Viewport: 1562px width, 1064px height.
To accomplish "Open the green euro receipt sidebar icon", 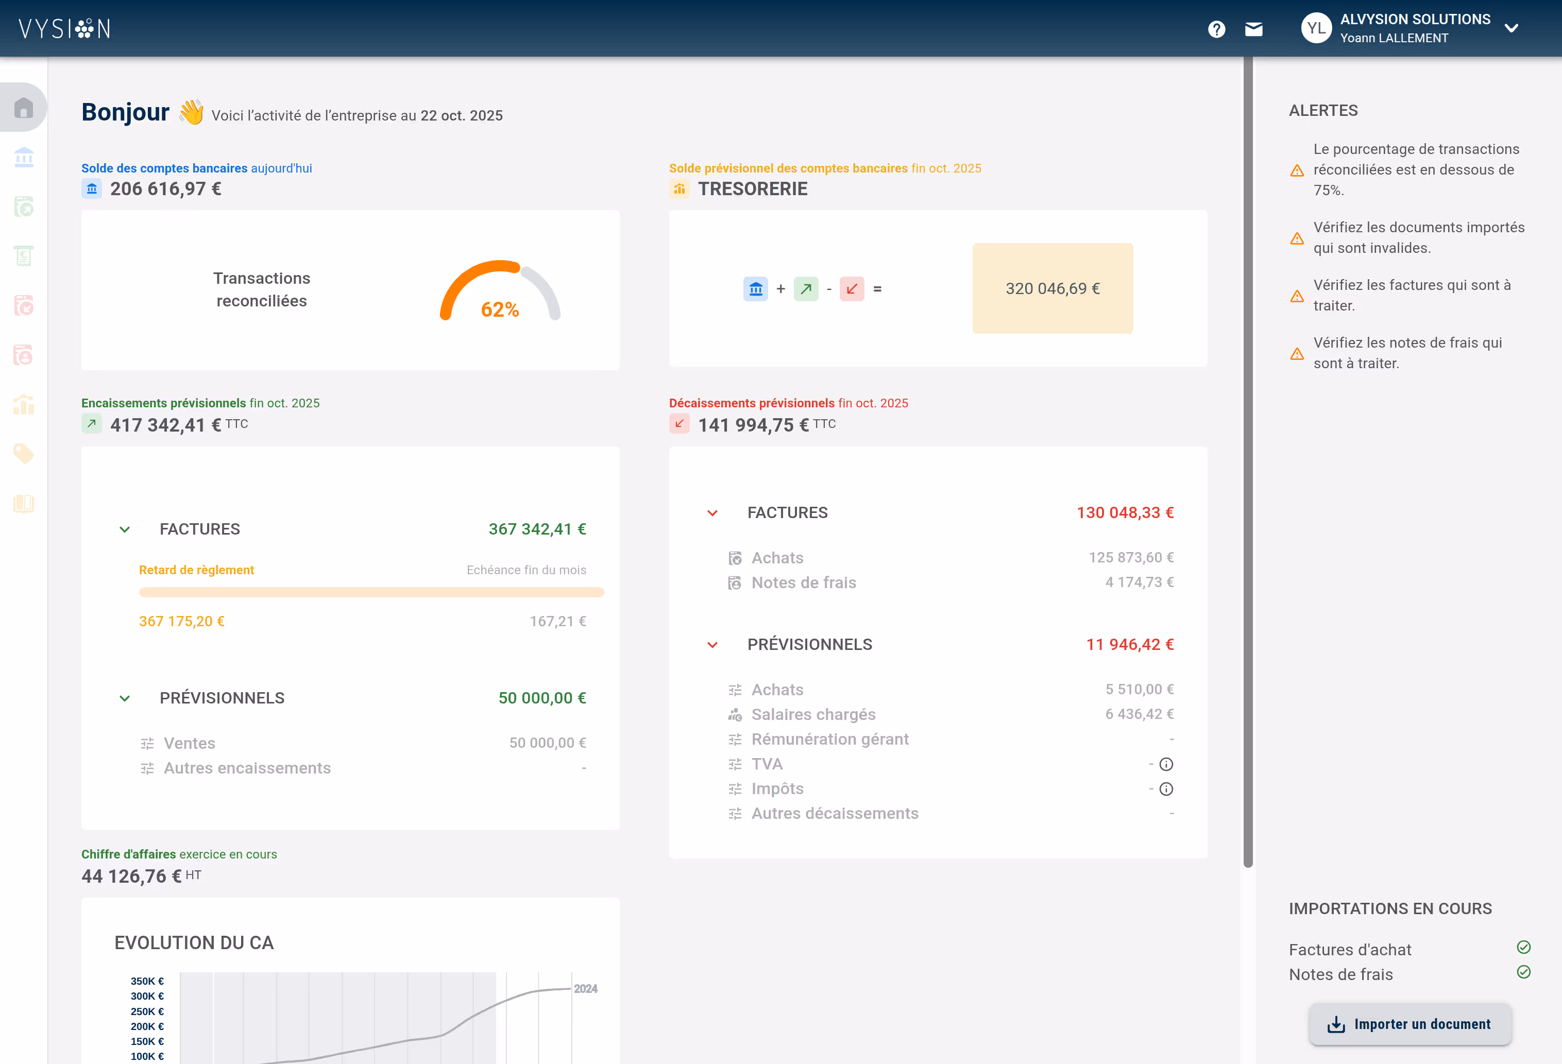I will tap(24, 256).
